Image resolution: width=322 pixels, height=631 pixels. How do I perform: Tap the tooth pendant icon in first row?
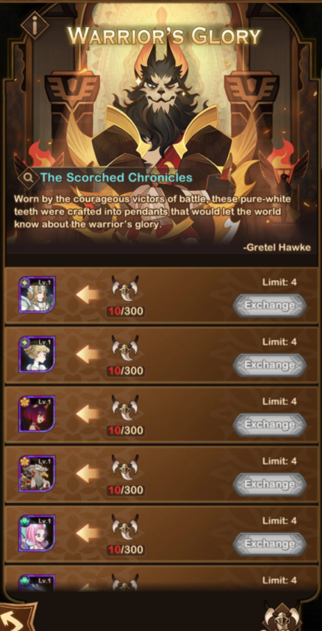click(125, 289)
